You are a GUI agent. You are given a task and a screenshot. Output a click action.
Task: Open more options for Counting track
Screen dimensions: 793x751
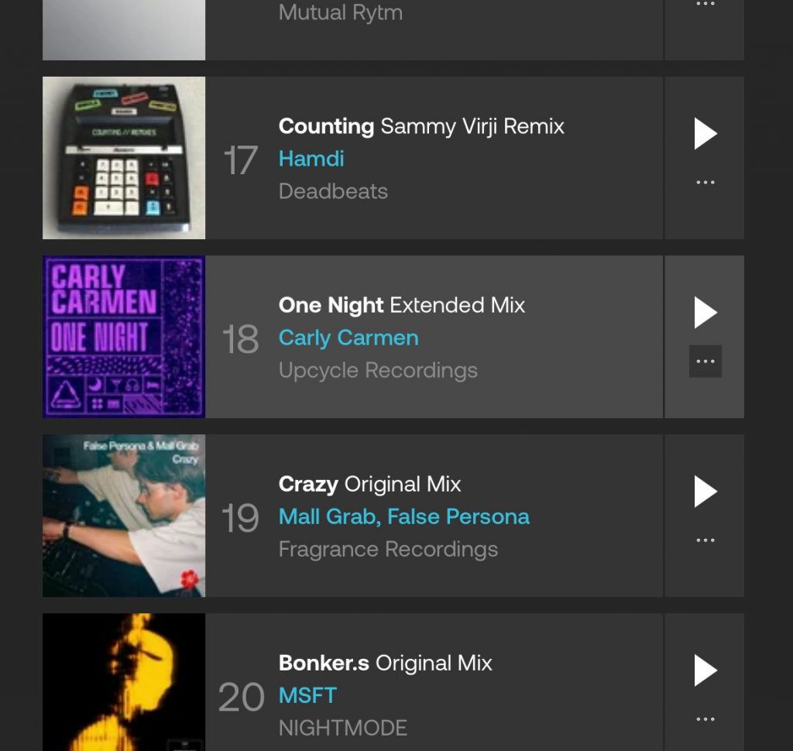(x=705, y=182)
